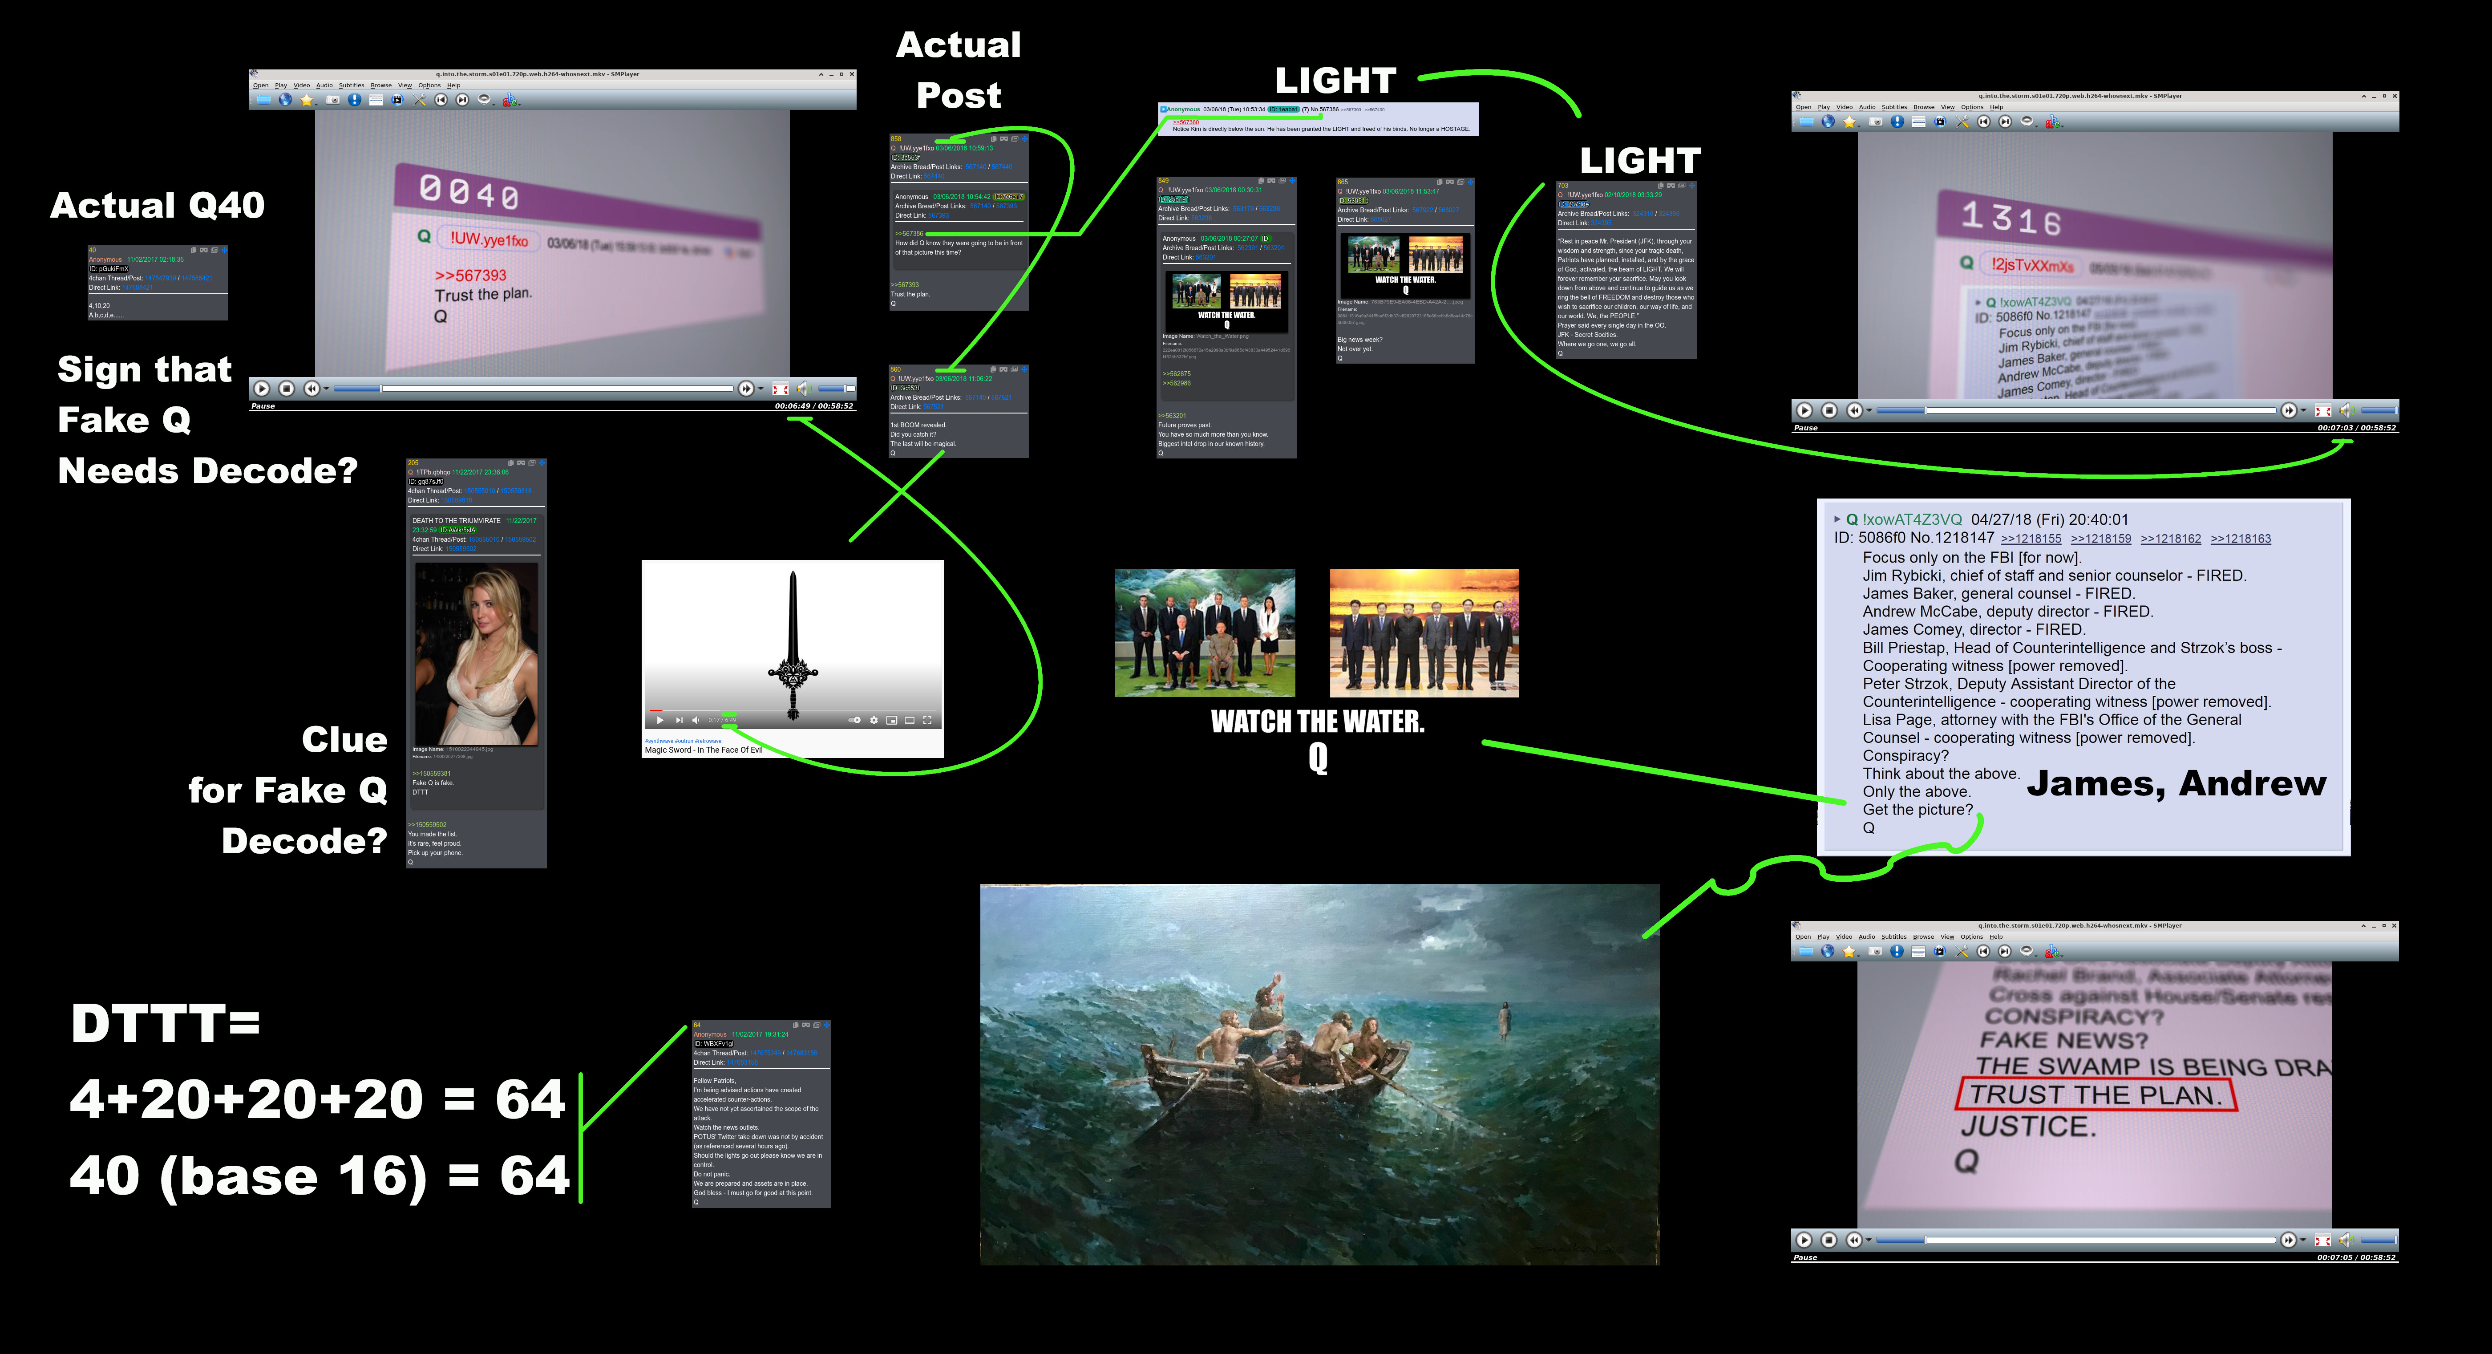Take screenshot with camera icon in 0040 player
This screenshot has height=1354, width=2492.
coord(333,100)
